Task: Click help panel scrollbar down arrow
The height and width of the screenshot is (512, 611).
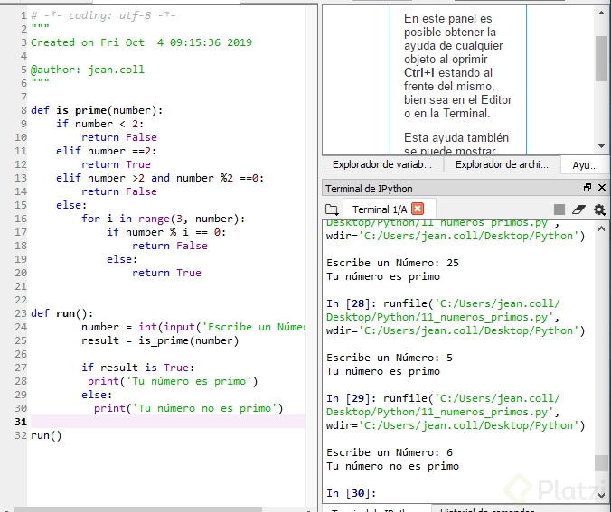Action: point(601,146)
